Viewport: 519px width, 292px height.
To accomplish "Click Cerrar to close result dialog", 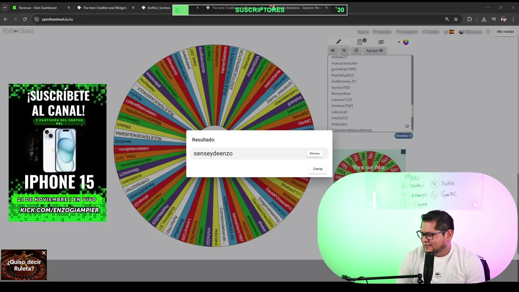I will tap(318, 169).
